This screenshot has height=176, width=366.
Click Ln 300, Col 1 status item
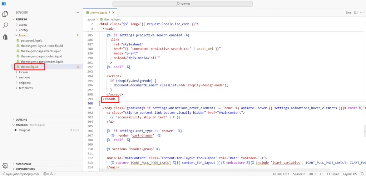click(x=281, y=174)
